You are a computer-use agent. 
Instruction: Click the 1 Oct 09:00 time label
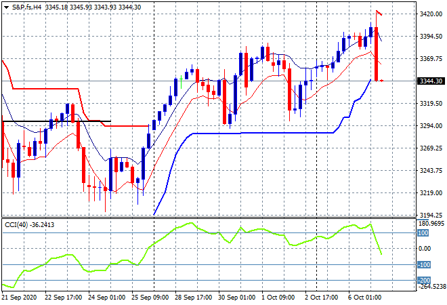(278, 298)
